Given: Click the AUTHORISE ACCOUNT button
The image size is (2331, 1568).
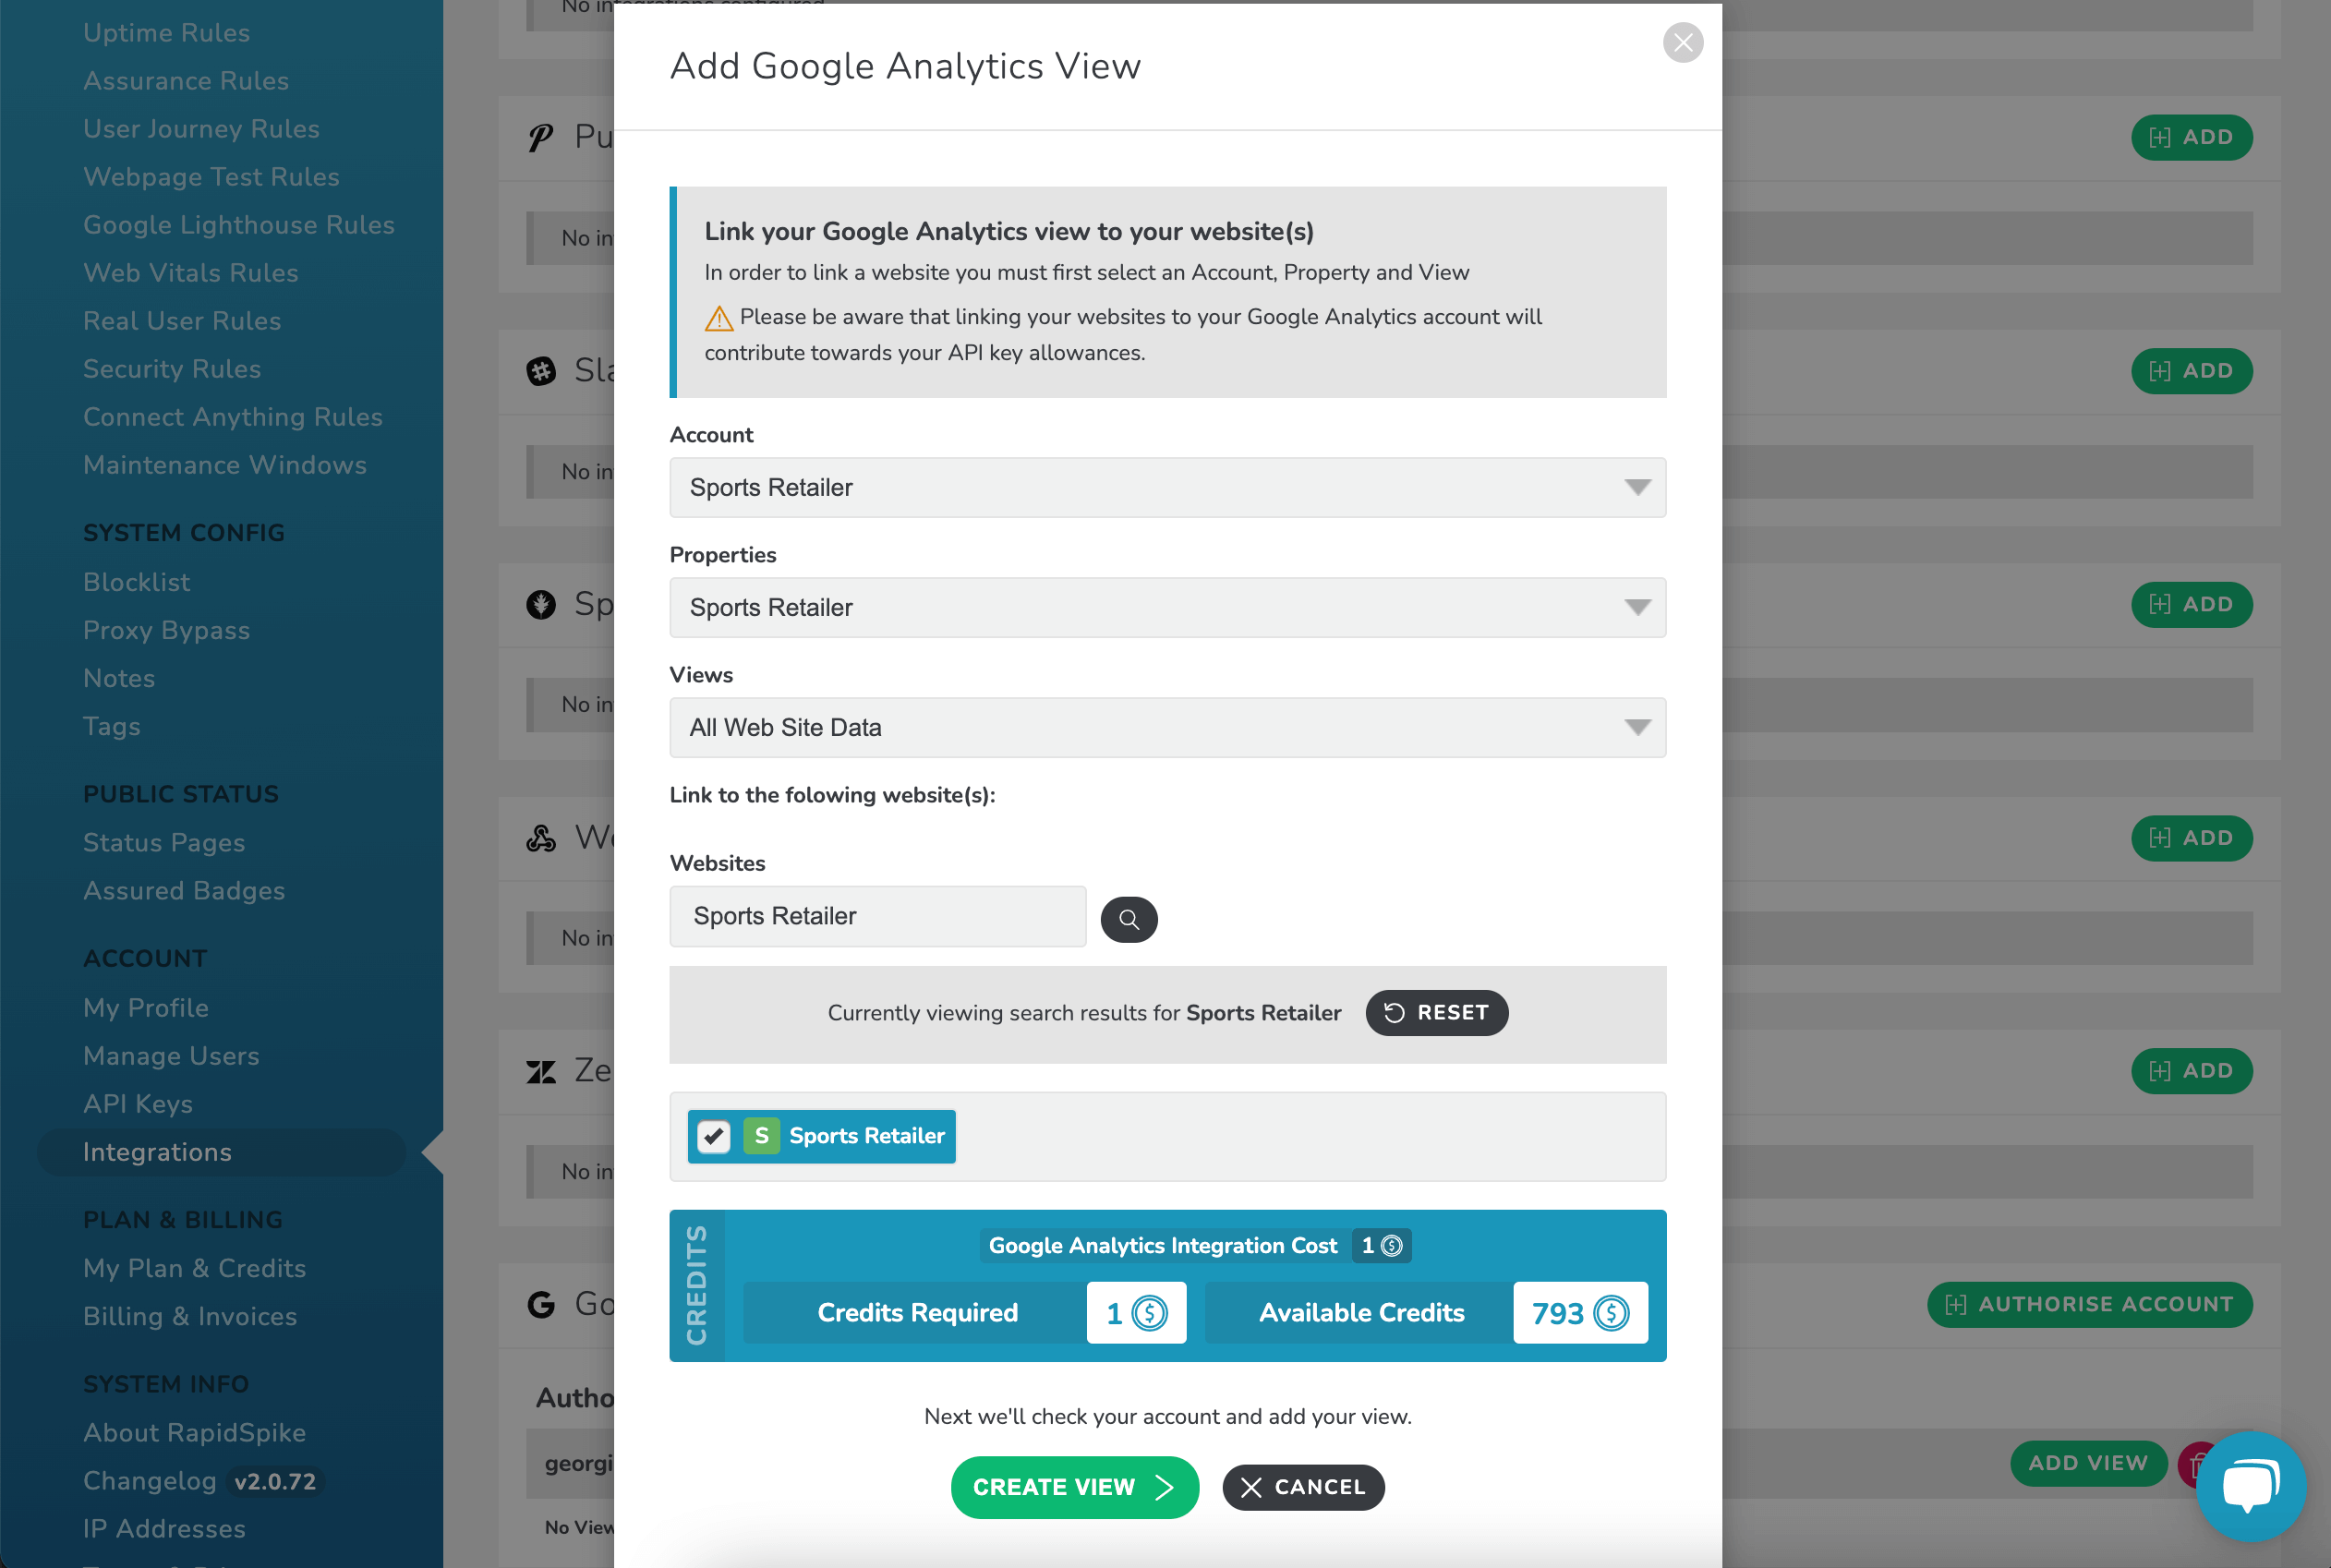Looking at the screenshot, I should click(x=2089, y=1304).
